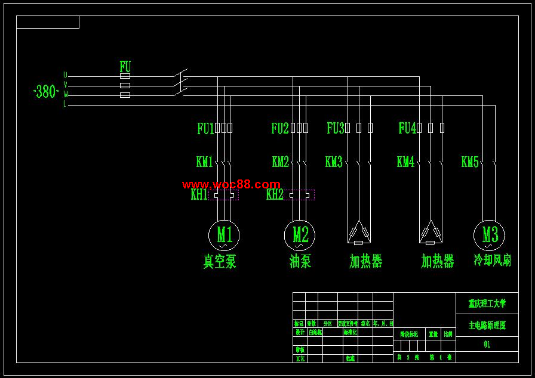Select the delta heater symbol under KM3
This screenshot has height=378, width=535.
[359, 233]
